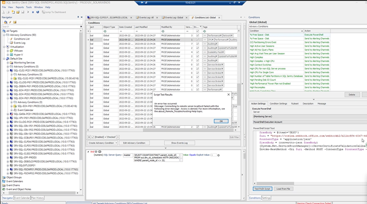This screenshot has width=367, height=204.
Task: Uncheck the [Enabled] = 'Checked' filter checkbox
Action: 92,137
